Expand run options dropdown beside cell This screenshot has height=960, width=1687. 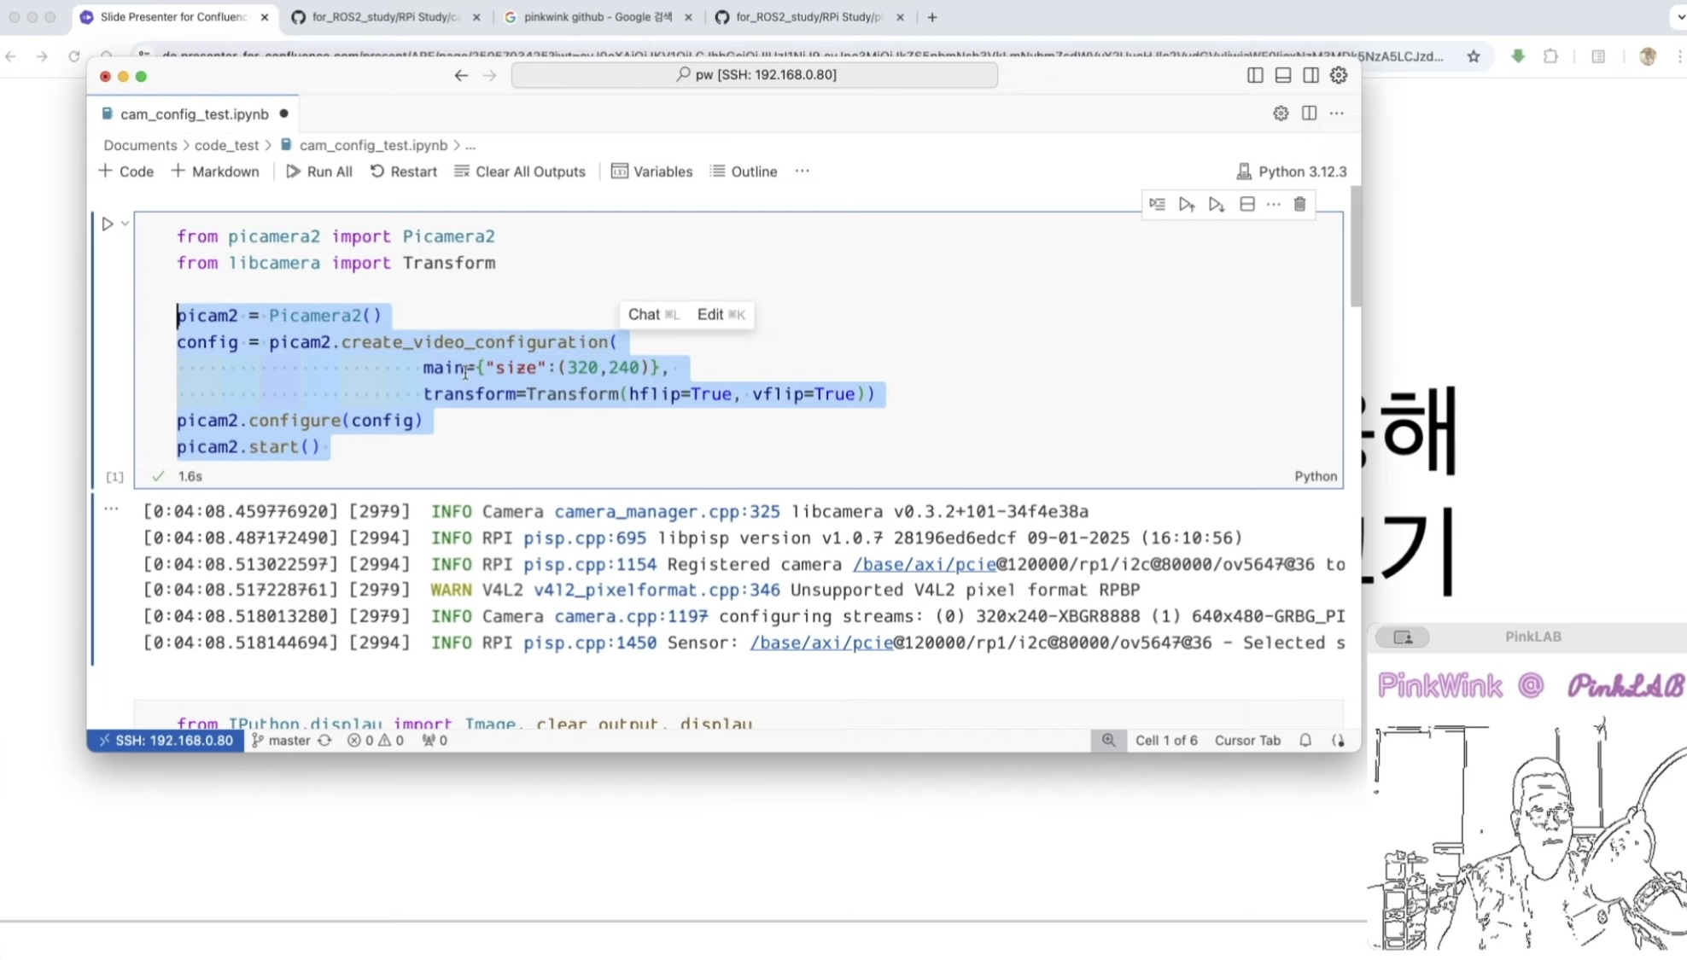(x=126, y=224)
